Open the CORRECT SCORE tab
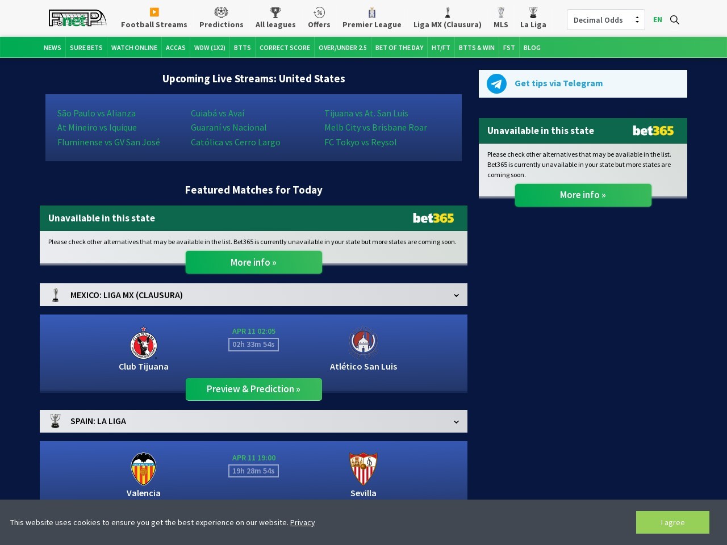This screenshot has height=545, width=727. 285,48
